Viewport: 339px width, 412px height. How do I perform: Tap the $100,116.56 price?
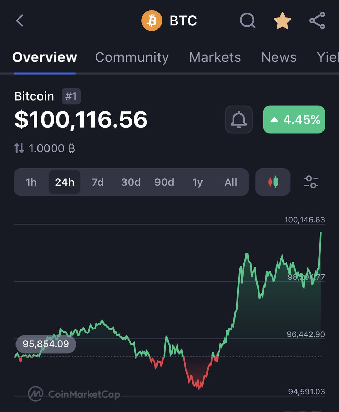click(x=81, y=120)
